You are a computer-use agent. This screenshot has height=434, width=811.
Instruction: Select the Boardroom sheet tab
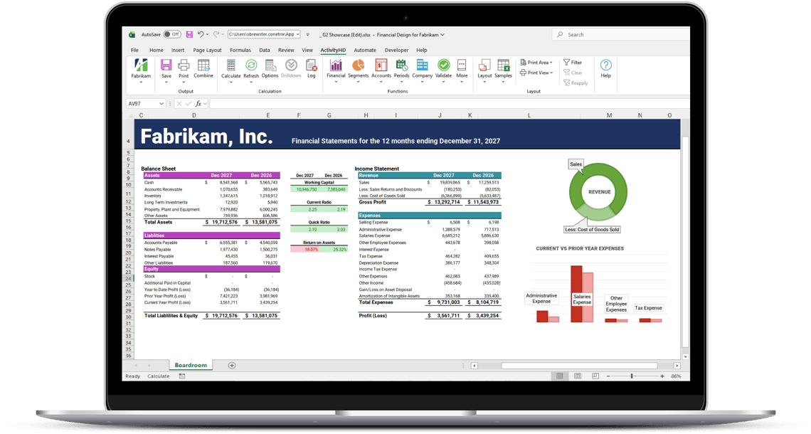191,365
